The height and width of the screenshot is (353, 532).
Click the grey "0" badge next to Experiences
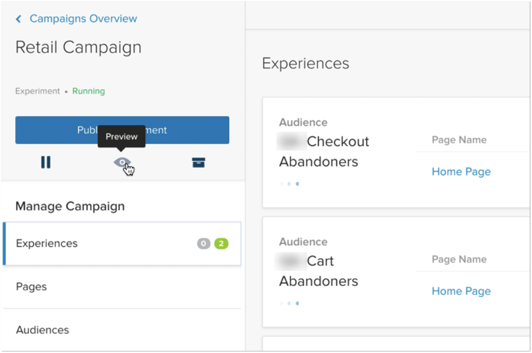[x=203, y=244]
